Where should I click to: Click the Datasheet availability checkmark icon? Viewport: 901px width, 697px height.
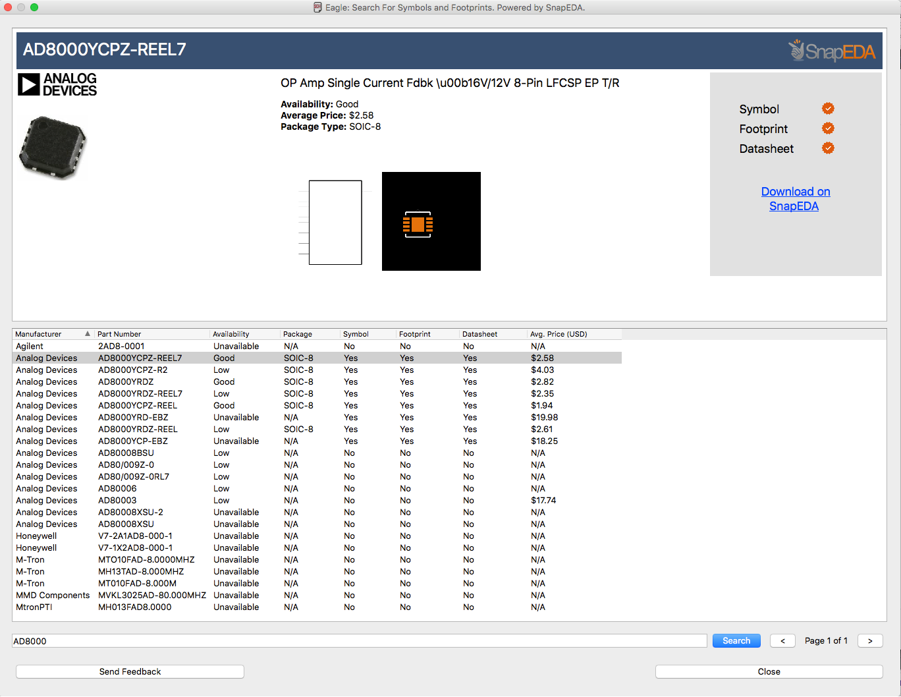828,148
